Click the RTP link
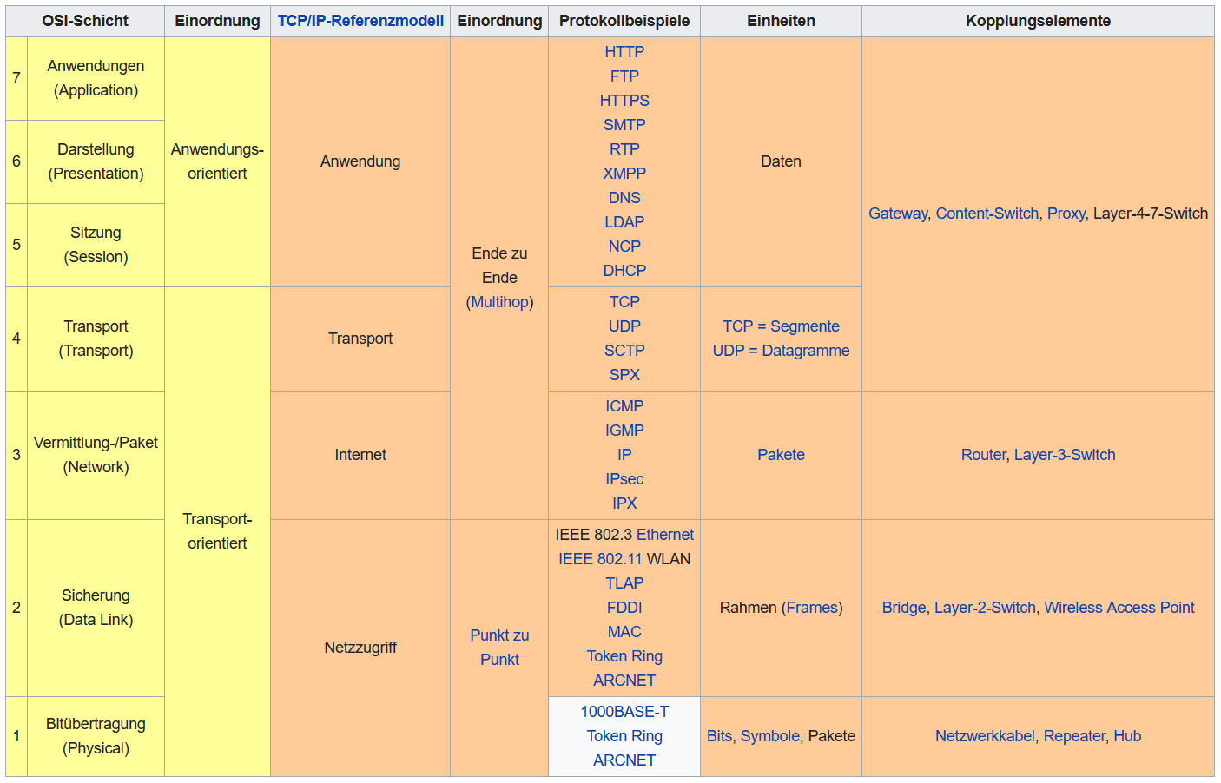1221x783 pixels. click(x=624, y=149)
